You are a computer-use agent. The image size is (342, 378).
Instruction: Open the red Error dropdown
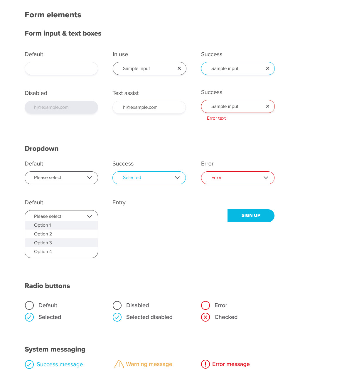click(238, 178)
